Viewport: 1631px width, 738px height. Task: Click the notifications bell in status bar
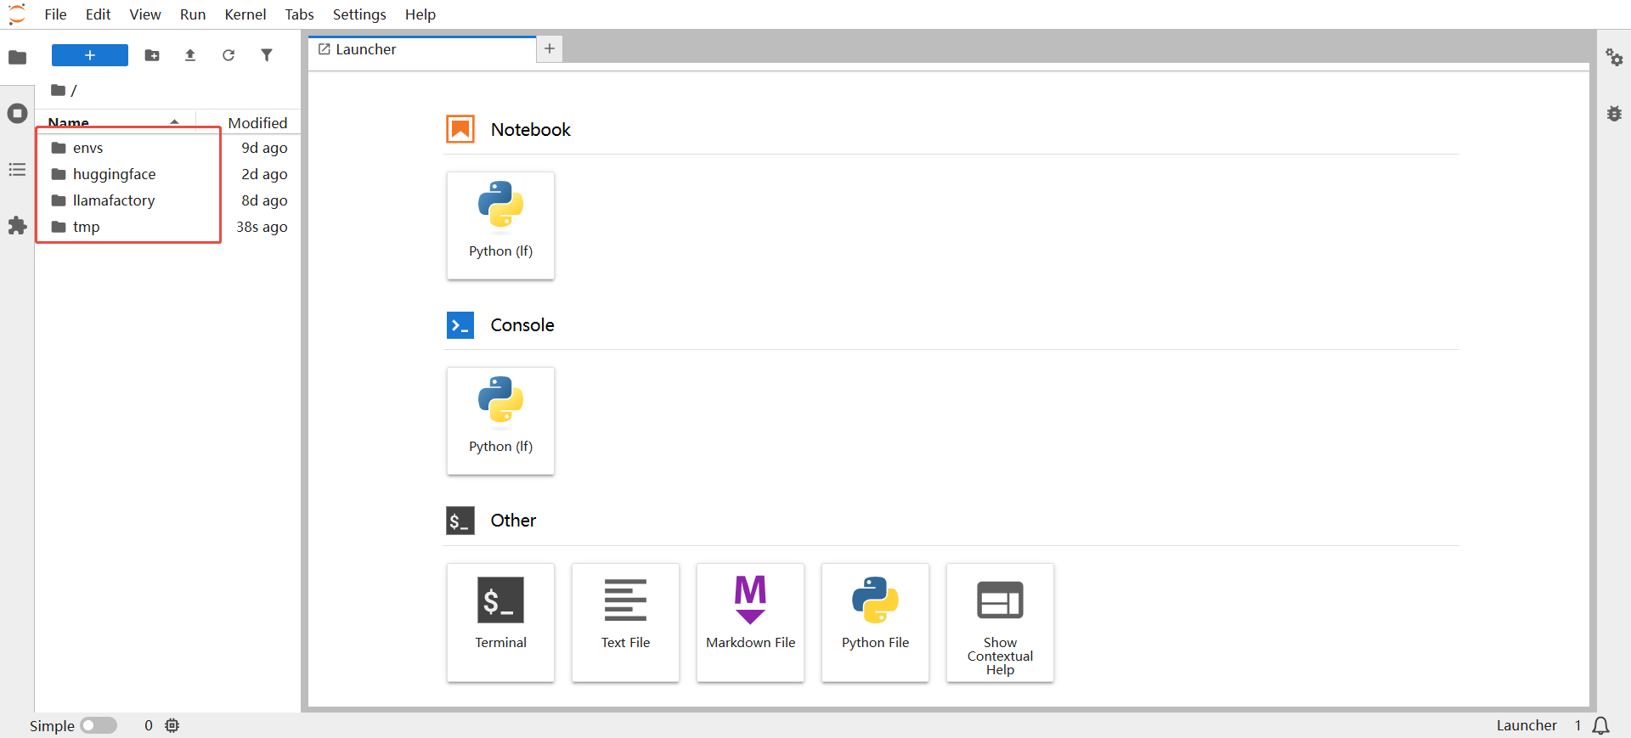click(x=1600, y=725)
